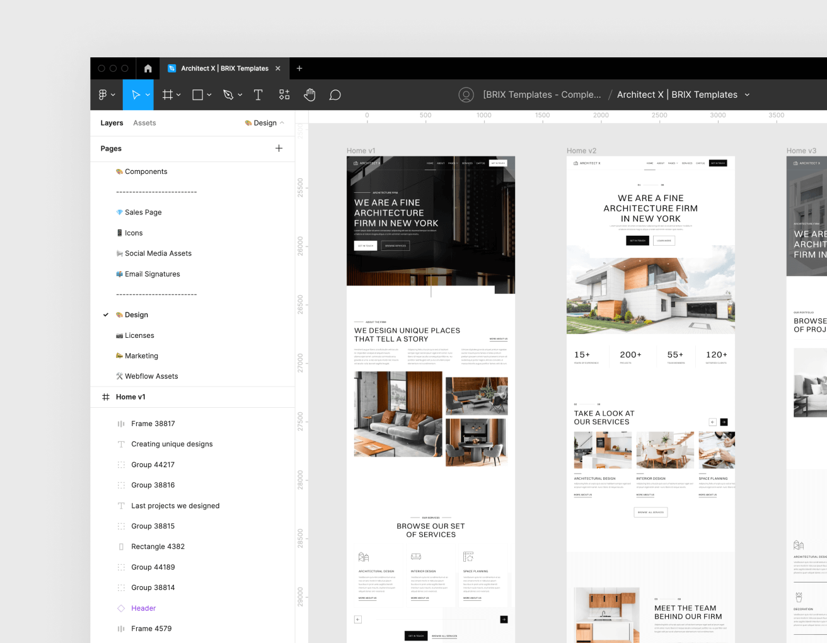Viewport: 827px width, 643px height.
Task: Open the BRIX Templates breadcrumb link
Action: coord(542,95)
